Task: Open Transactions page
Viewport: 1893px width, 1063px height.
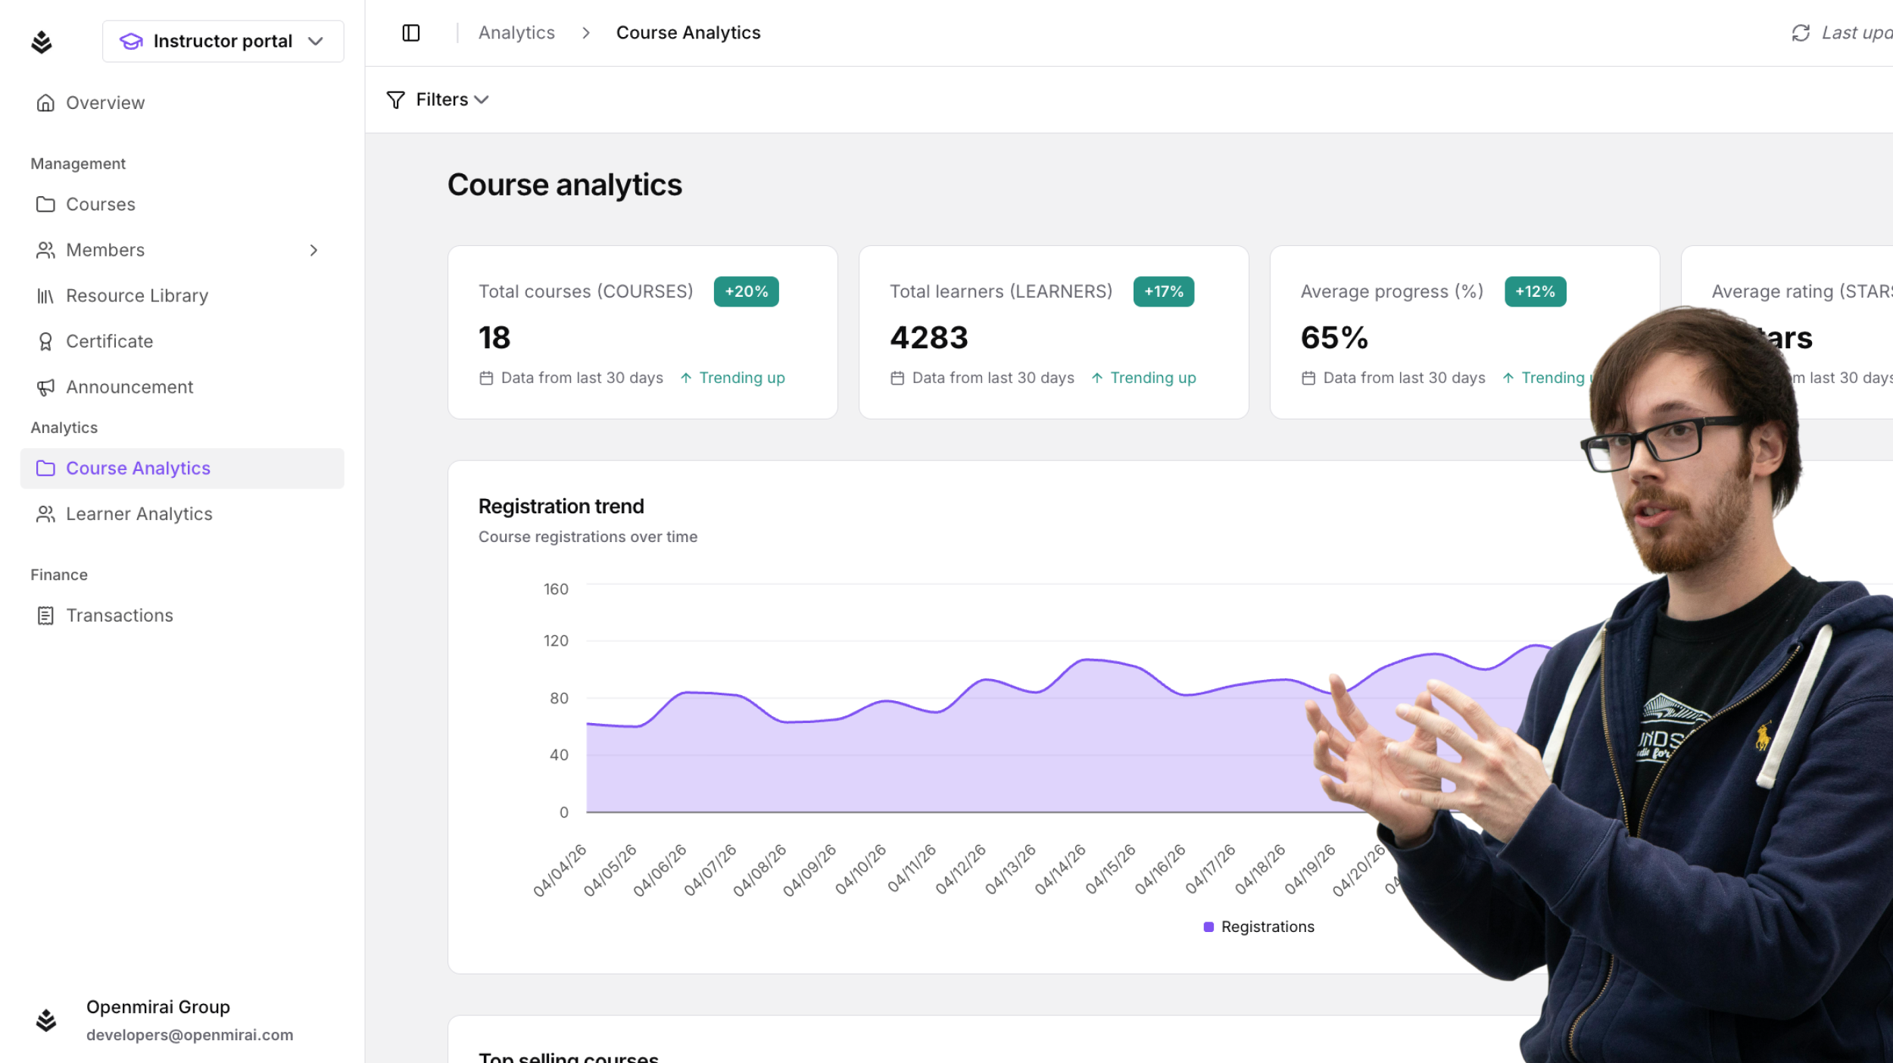Action: 182,616
